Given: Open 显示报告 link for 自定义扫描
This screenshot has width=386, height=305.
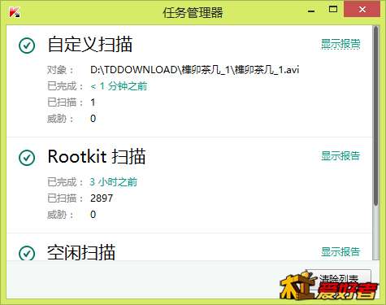Looking at the screenshot, I should coord(340,44).
